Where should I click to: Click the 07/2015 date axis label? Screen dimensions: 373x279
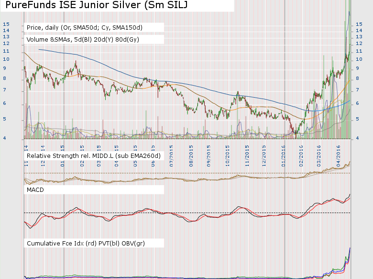(171, 156)
